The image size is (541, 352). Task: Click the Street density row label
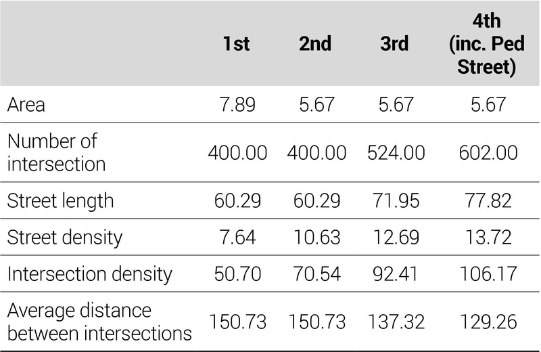click(x=64, y=238)
